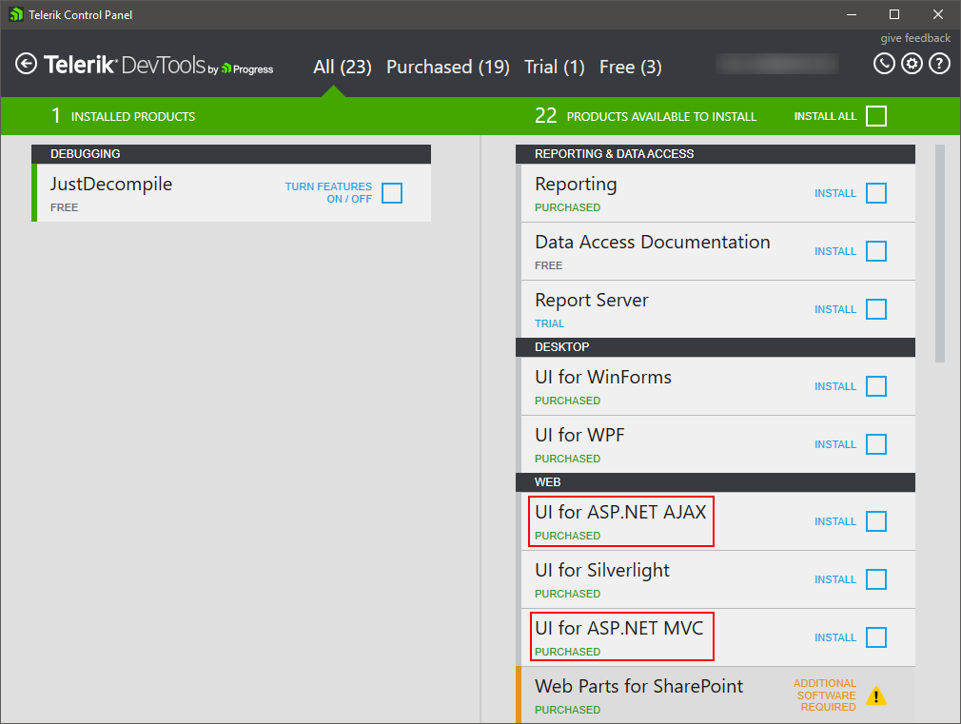Switch to the All (23) tab

point(343,67)
